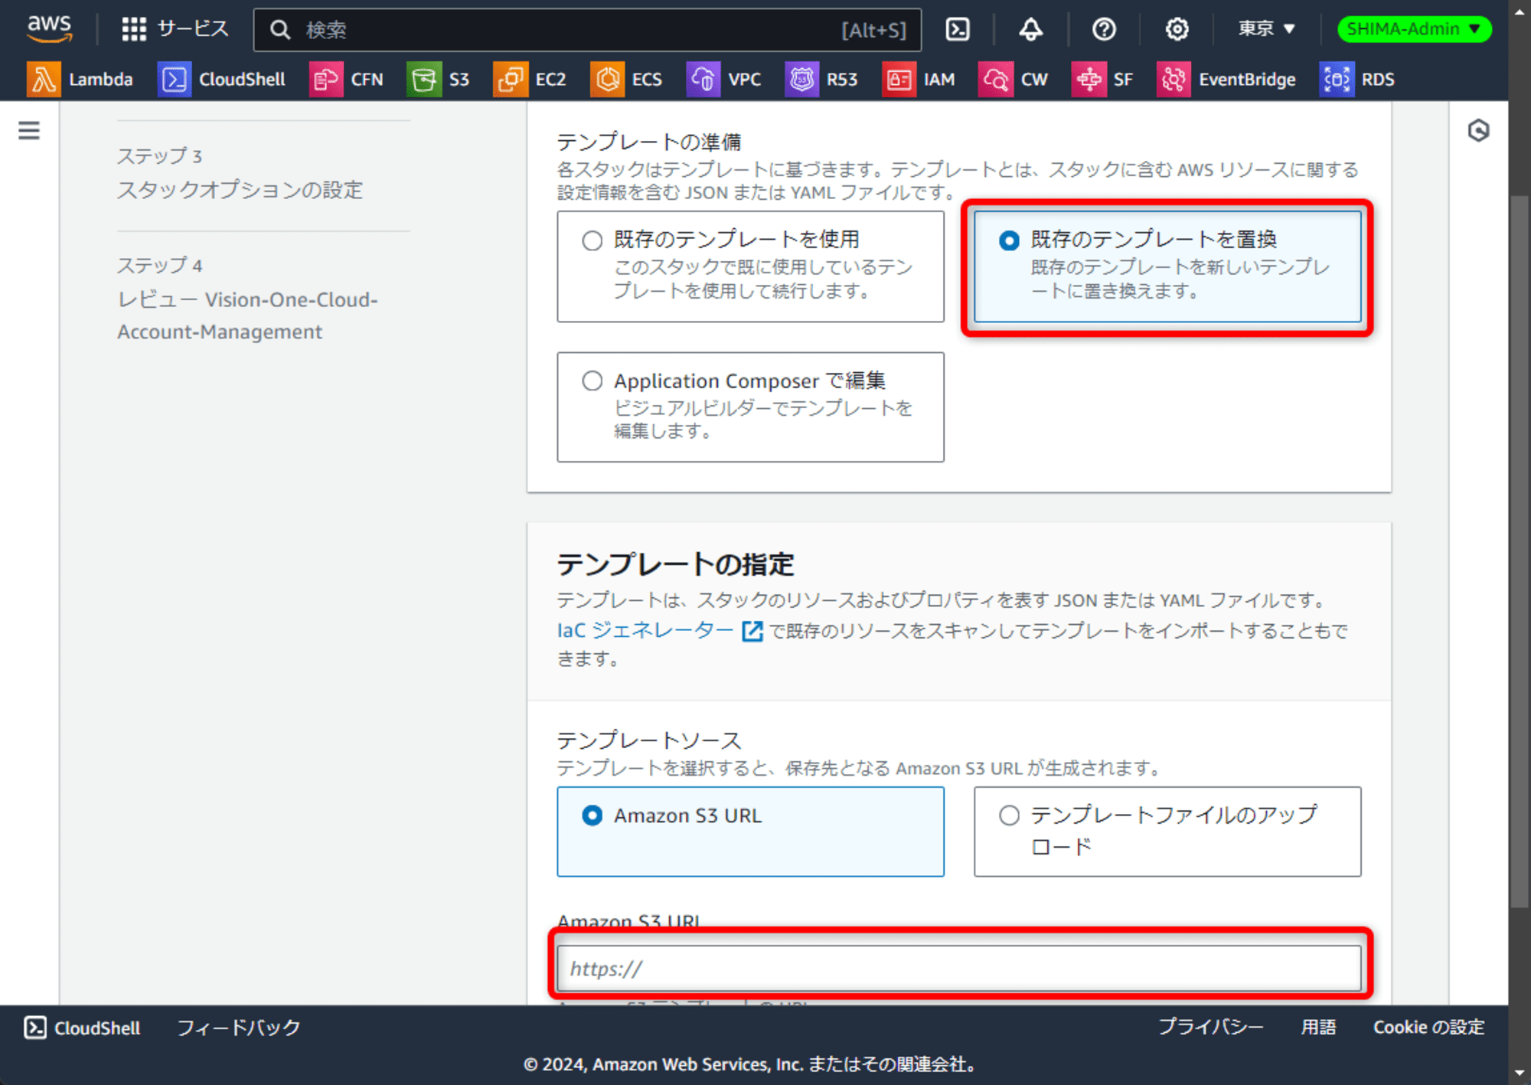
Task: Open EC2 service shortcut
Action: click(530, 79)
